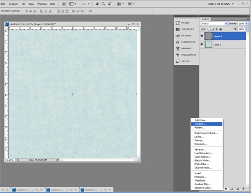Click the Distribute Bottom Edges icon
The image size is (251, 193).
(x=67, y=11)
